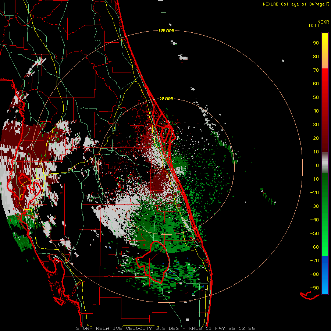Select the "20" value on the velocity scale
The width and height of the screenshot is (331, 331).
(x=316, y=138)
